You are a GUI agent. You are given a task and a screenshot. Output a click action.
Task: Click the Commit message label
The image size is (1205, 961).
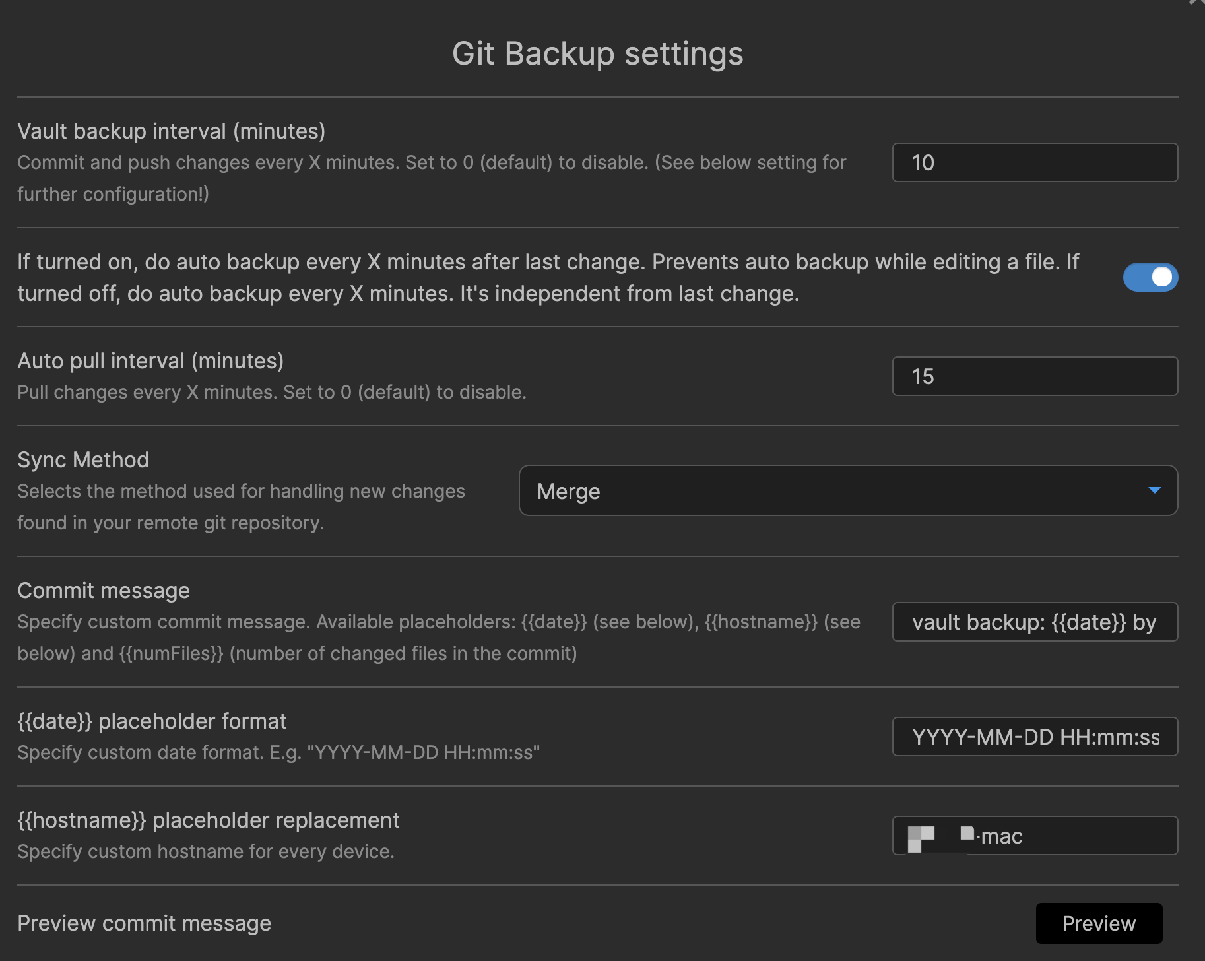[x=104, y=590]
